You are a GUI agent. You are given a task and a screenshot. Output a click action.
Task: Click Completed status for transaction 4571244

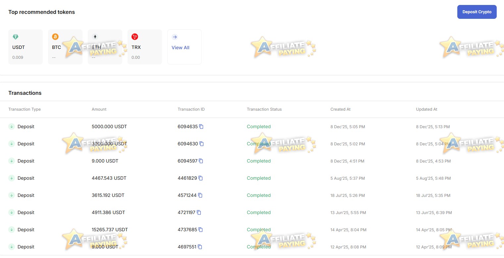pos(259,195)
